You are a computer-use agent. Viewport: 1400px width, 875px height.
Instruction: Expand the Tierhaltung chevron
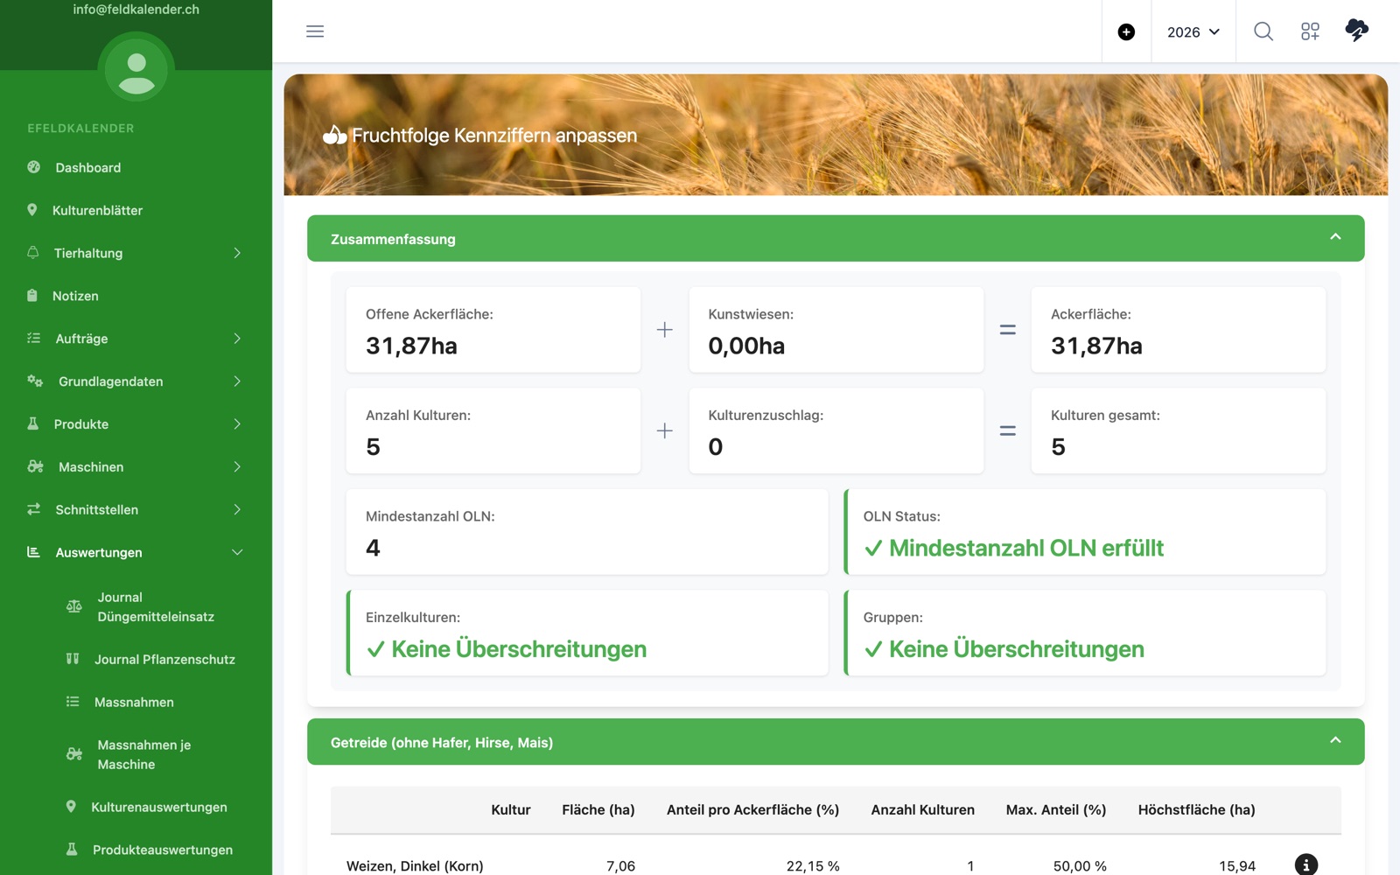click(237, 253)
